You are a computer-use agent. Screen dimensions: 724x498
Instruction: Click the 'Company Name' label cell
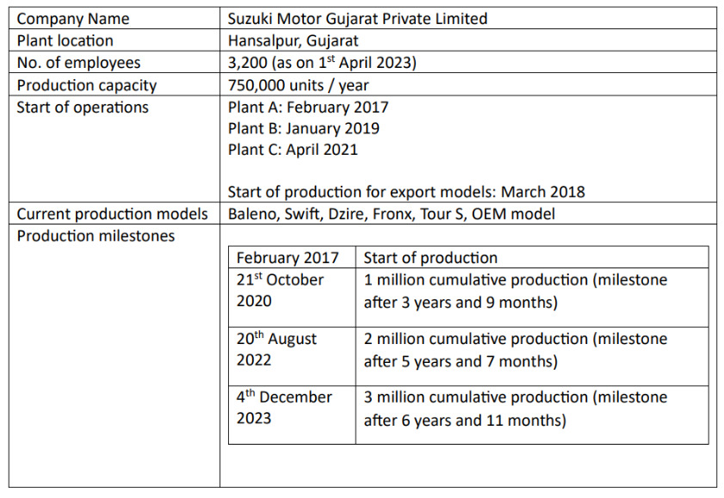pos(73,19)
